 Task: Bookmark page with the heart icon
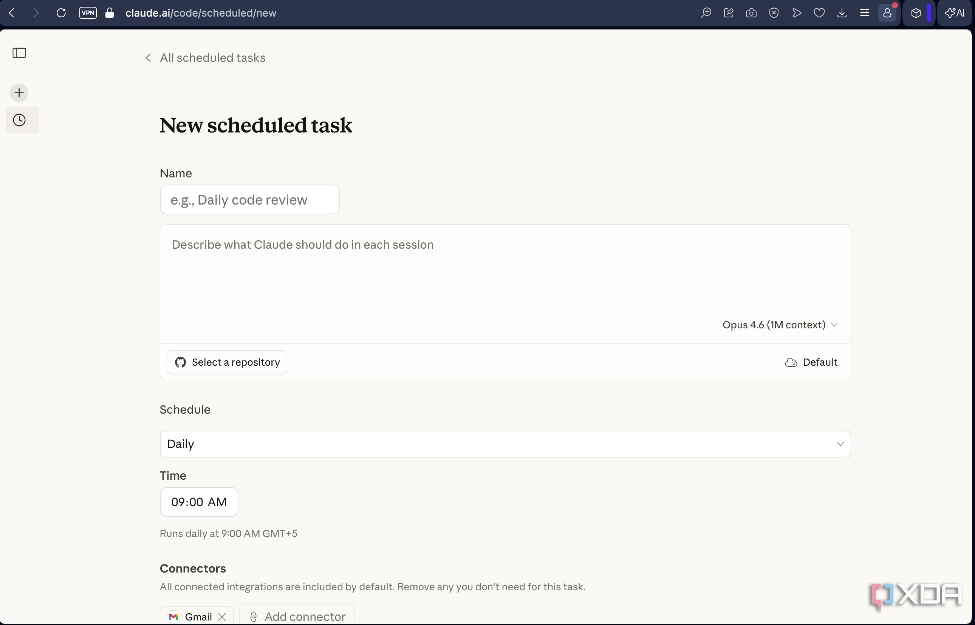819,13
